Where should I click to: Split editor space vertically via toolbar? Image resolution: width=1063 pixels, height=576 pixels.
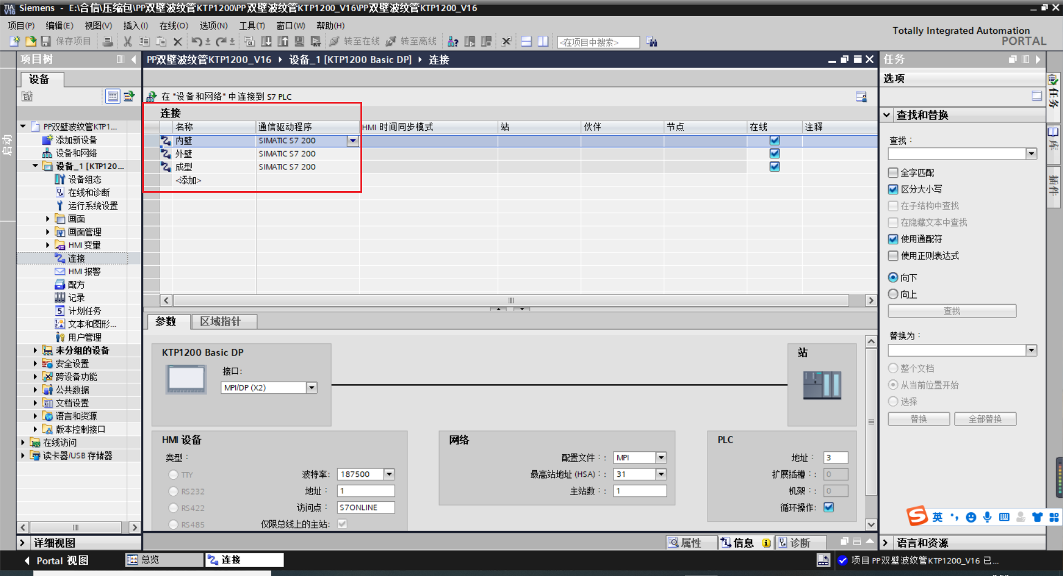tap(543, 42)
